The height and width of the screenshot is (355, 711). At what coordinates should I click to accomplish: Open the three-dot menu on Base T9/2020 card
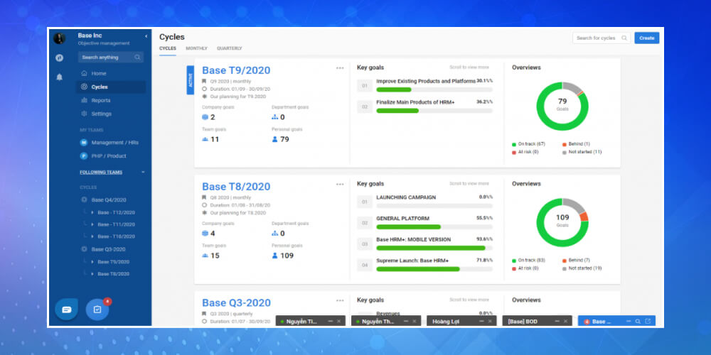(340, 68)
